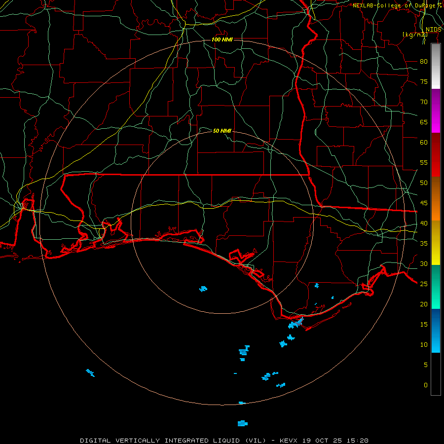Viewport: 444px width, 444px height.
Task: Click the 5 value on the color scale
Action: [426, 365]
